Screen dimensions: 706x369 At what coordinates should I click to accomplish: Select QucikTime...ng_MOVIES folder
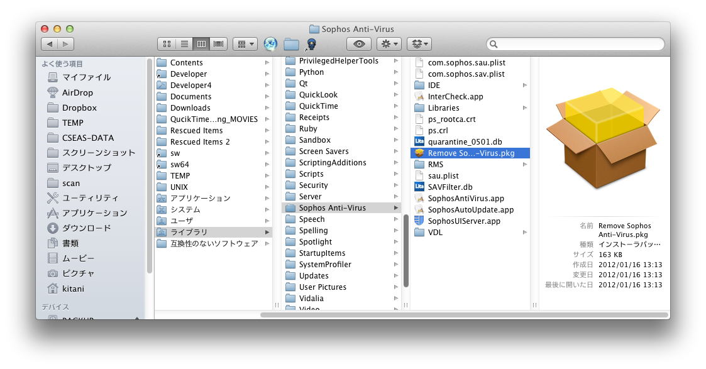click(213, 119)
